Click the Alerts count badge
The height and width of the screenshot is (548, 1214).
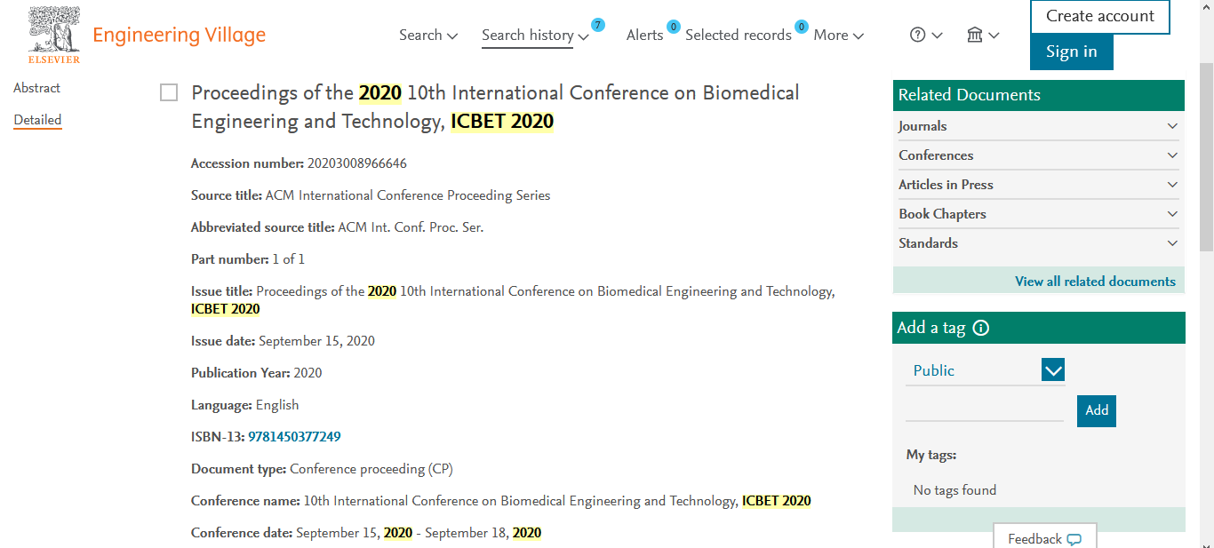coord(674,27)
